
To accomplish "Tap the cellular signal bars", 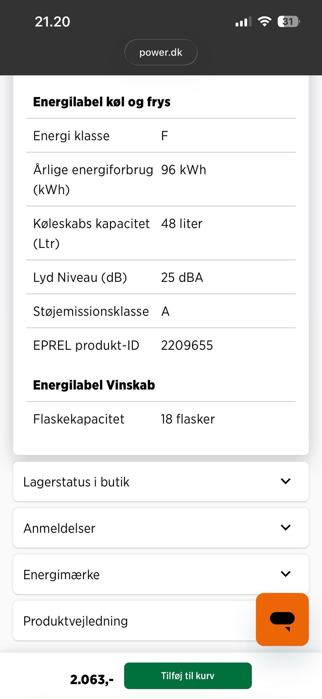I will coord(243,22).
